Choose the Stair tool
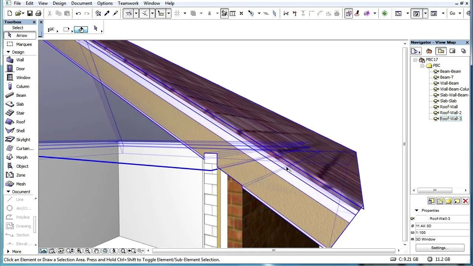Viewport: 473px width, 266px height. click(20, 113)
